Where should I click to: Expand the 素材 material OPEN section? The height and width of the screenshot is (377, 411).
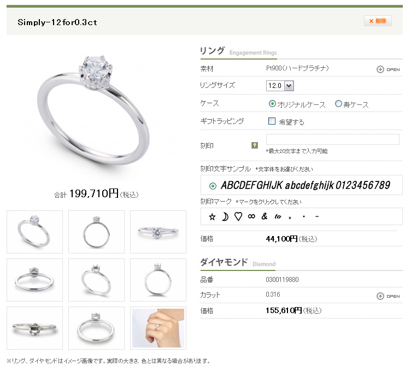[x=388, y=69]
